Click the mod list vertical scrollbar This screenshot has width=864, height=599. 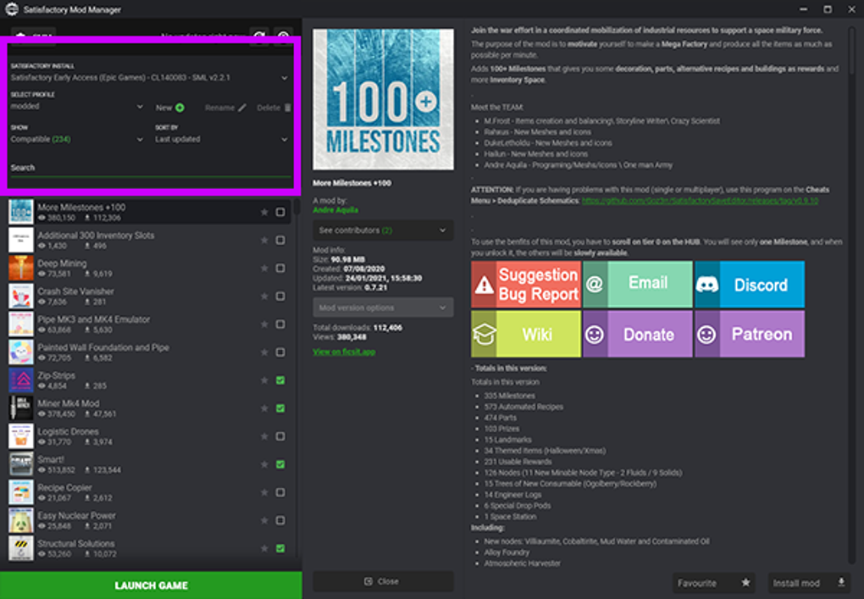click(297, 208)
